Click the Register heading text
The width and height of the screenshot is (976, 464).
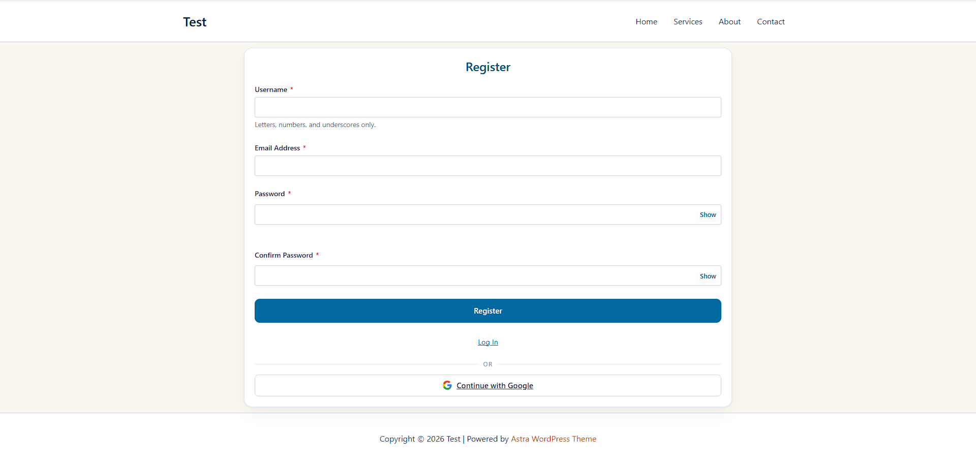pyautogui.click(x=488, y=67)
